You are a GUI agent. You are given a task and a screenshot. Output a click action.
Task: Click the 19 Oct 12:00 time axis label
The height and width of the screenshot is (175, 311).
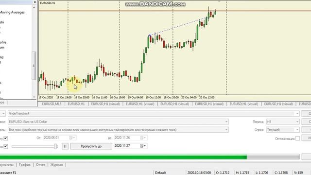pos(153,97)
